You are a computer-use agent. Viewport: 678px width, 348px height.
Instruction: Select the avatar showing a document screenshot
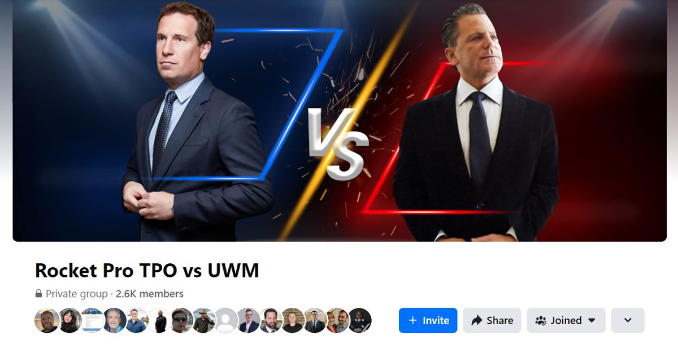tap(92, 320)
